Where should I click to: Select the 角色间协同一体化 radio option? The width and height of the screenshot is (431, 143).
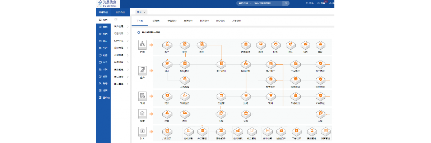tap(139, 33)
